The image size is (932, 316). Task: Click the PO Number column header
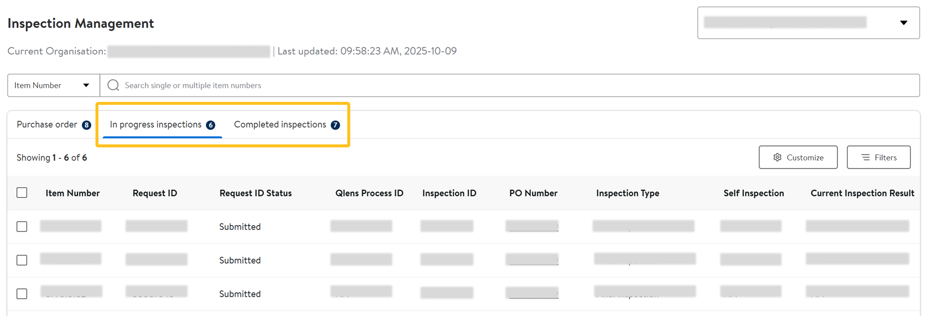pyautogui.click(x=533, y=193)
